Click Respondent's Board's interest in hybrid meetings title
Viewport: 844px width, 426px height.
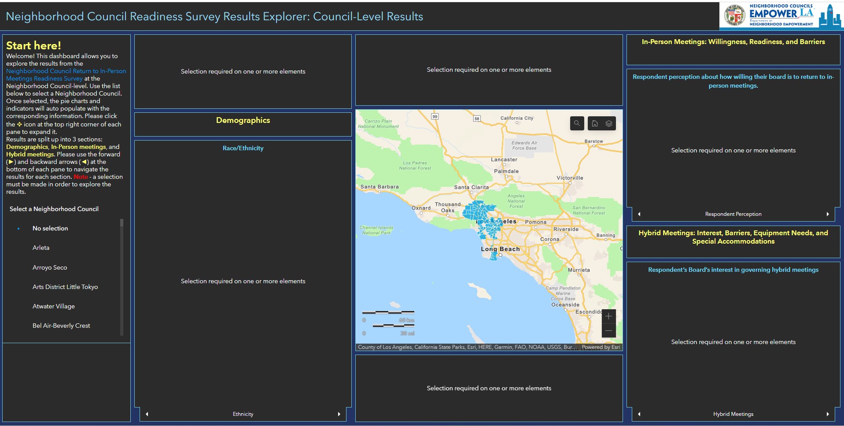pyautogui.click(x=733, y=270)
